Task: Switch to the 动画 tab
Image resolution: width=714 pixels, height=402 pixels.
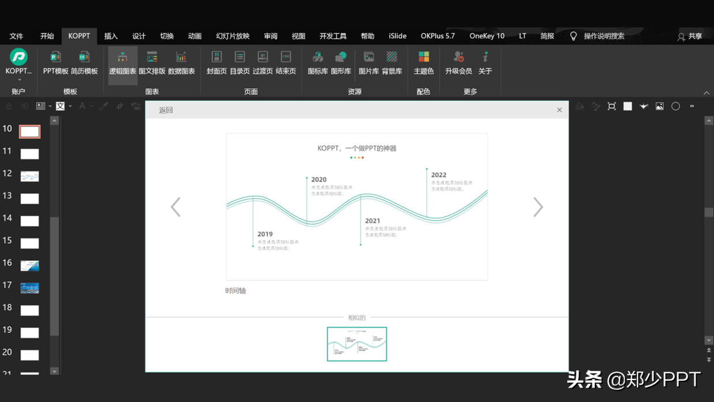Action: click(195, 36)
